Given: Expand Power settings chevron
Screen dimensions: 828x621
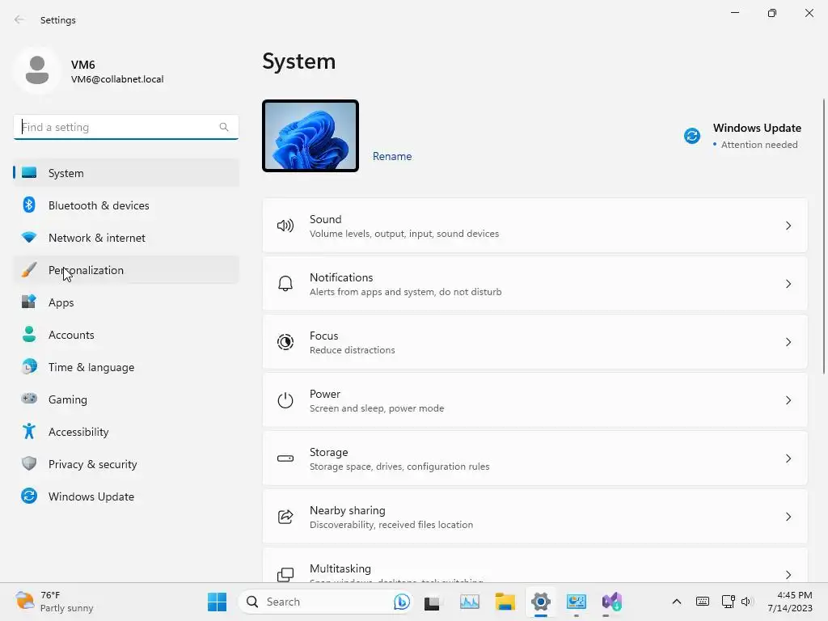Looking at the screenshot, I should (x=788, y=400).
